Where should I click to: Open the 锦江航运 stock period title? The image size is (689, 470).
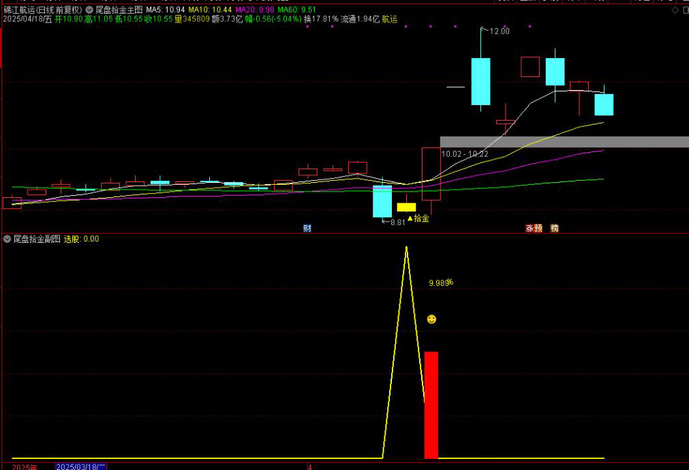coord(42,10)
